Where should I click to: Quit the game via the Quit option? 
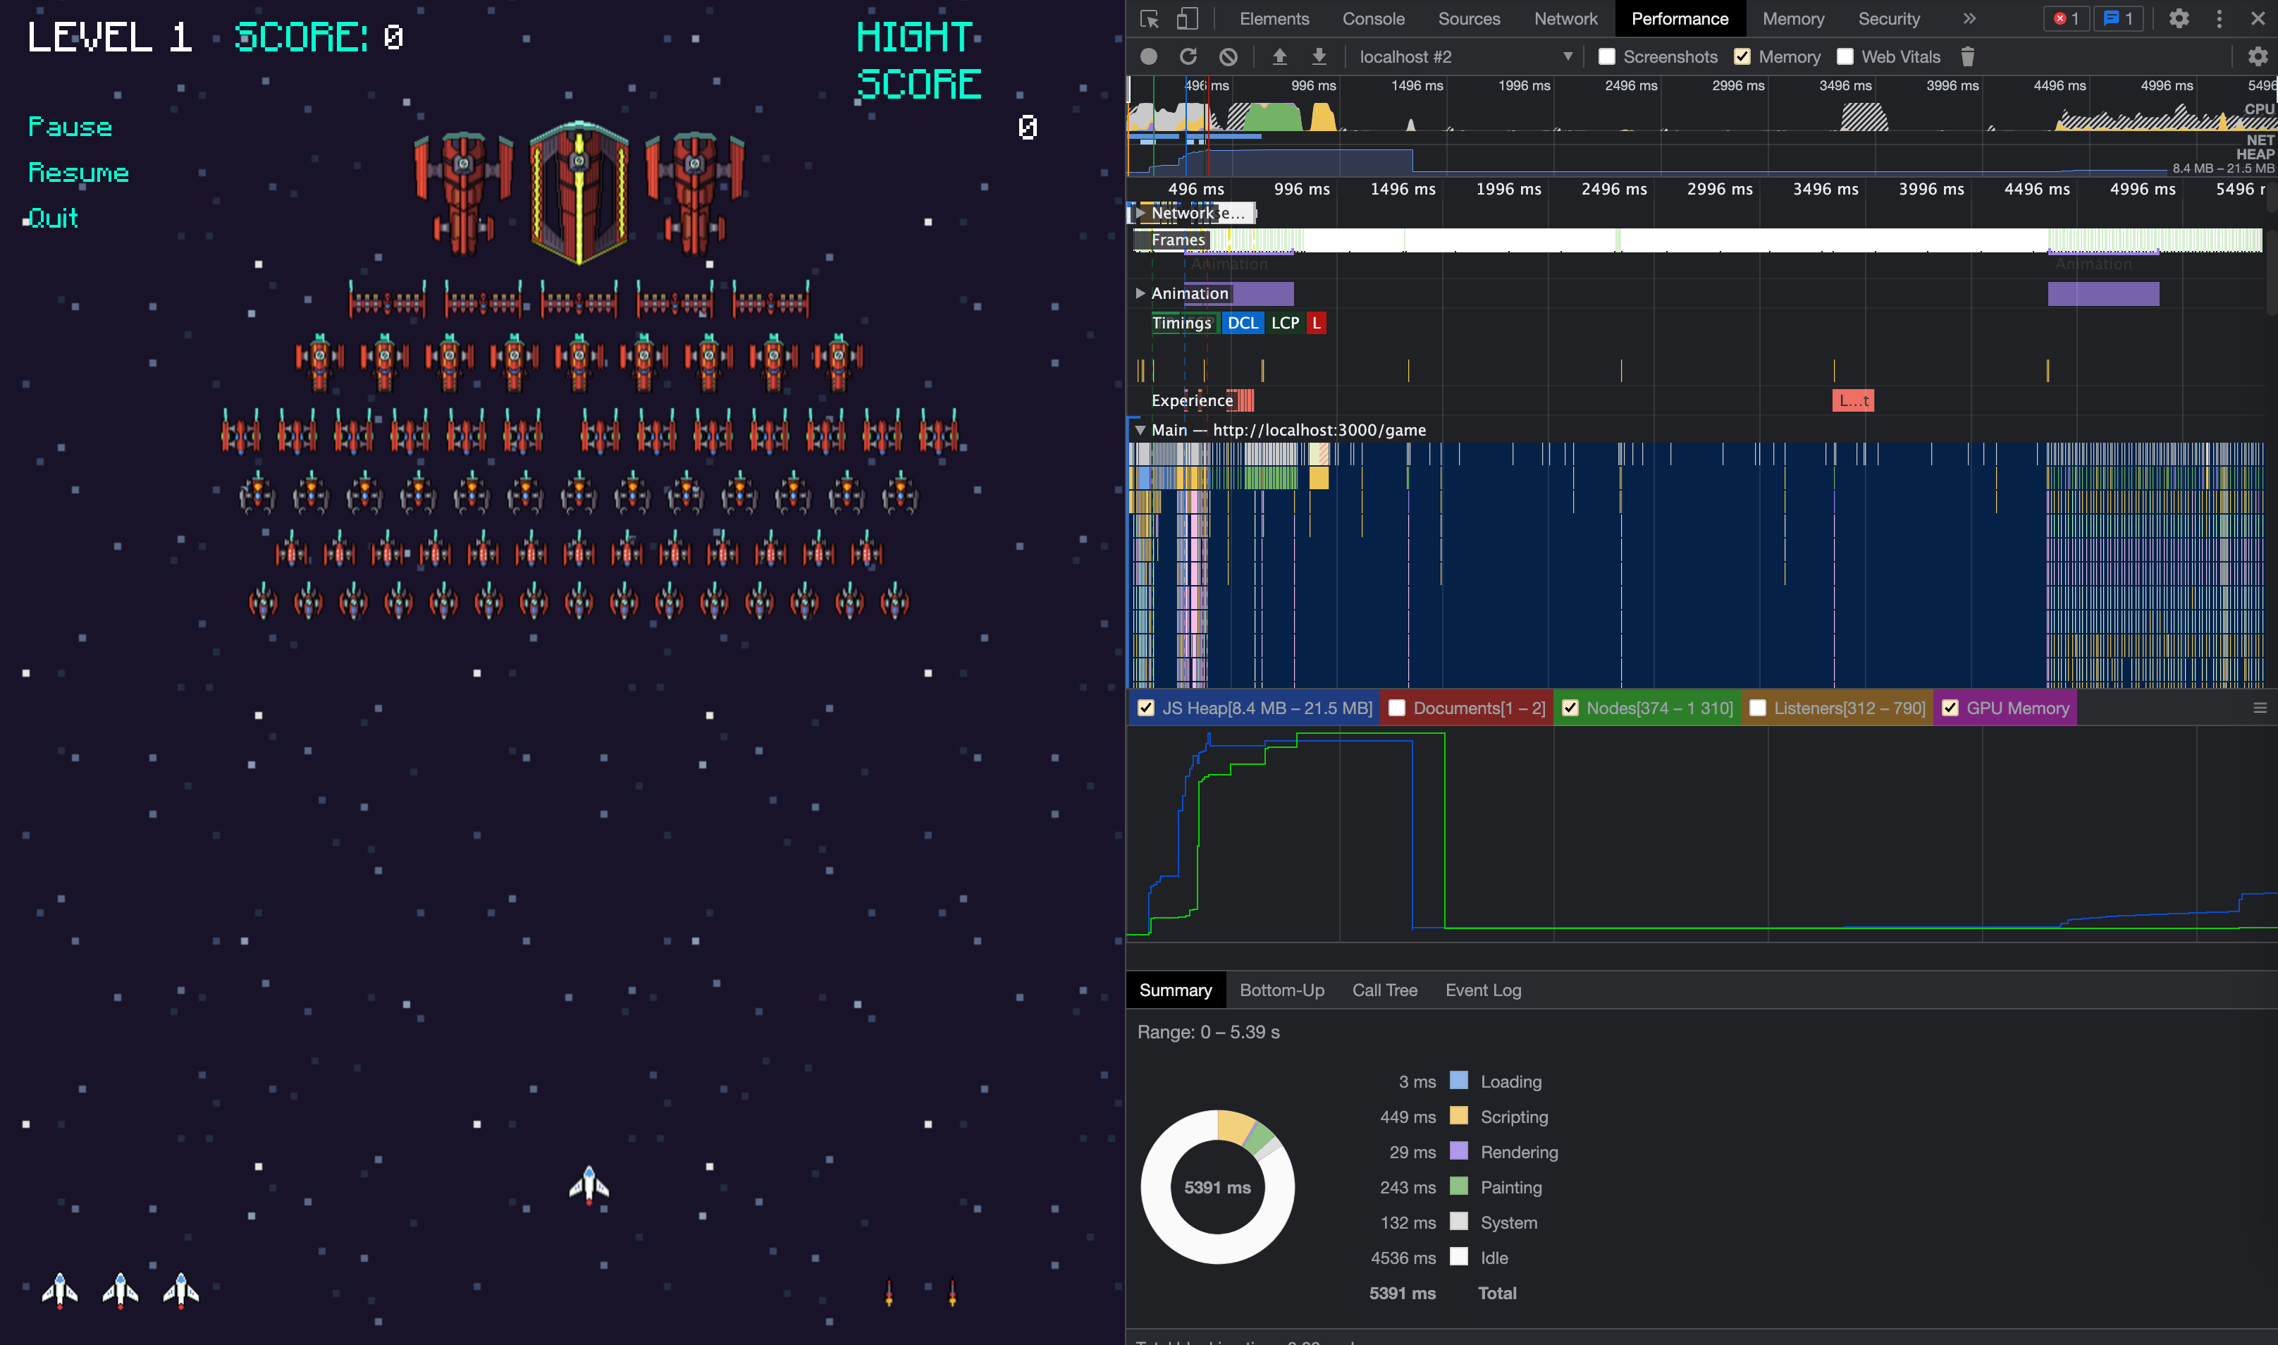coord(51,218)
